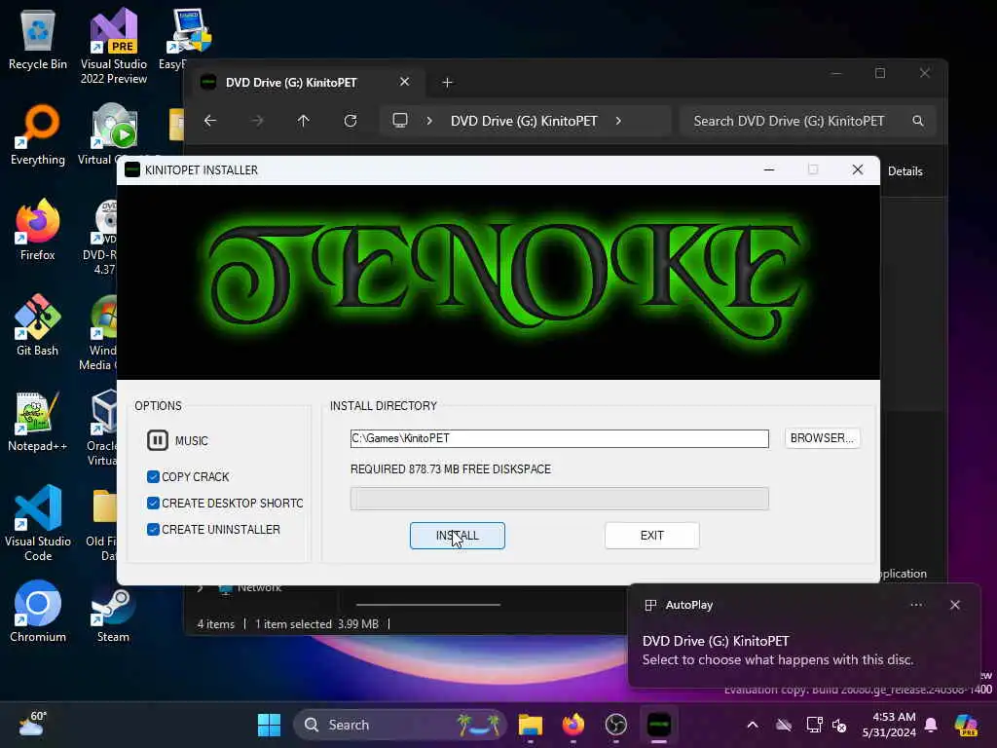Select Visual Studio 2022 Preview shortcut
The width and height of the screenshot is (997, 748).
click(114, 46)
